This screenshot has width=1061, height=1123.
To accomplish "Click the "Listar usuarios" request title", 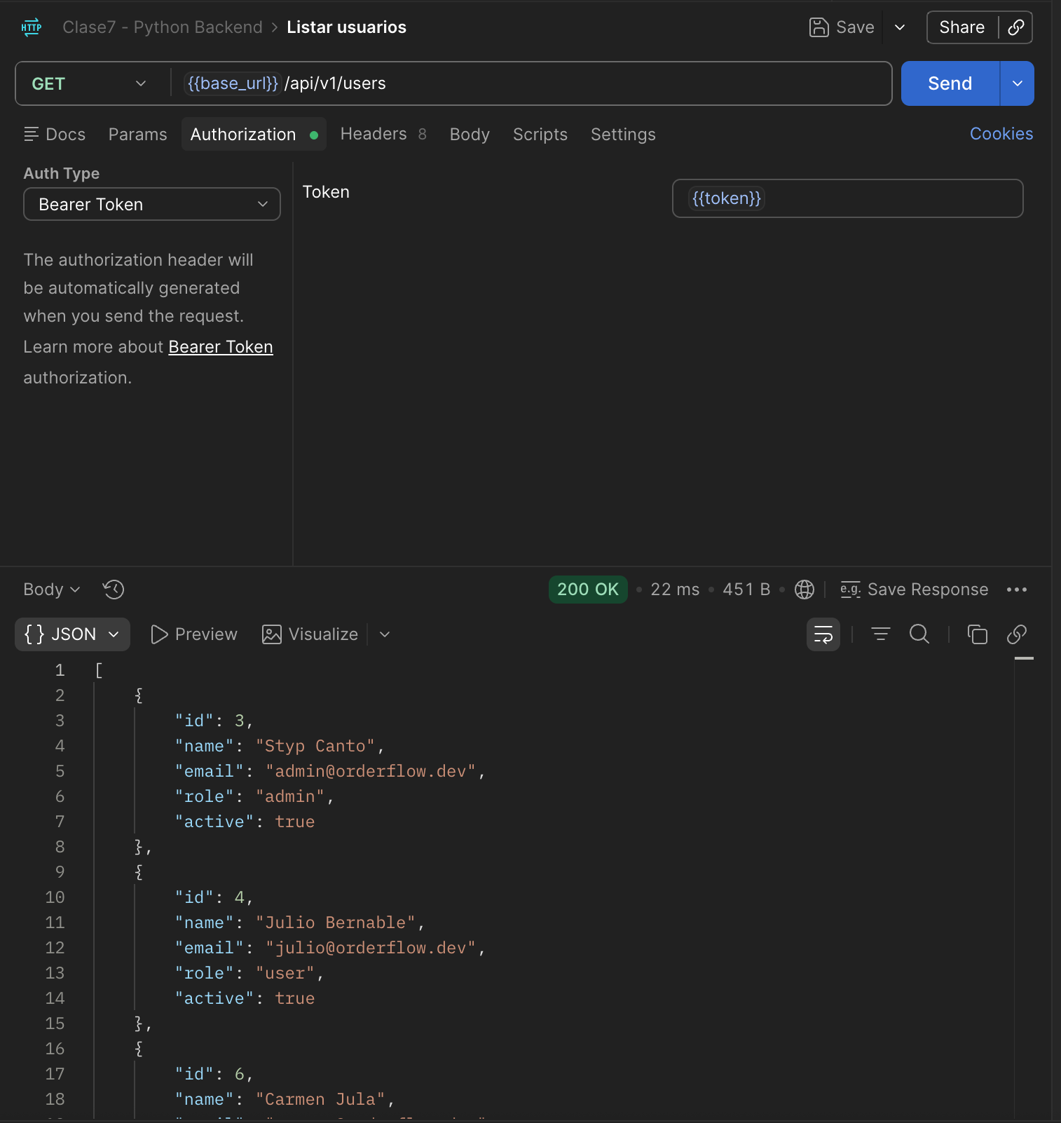I will point(346,27).
